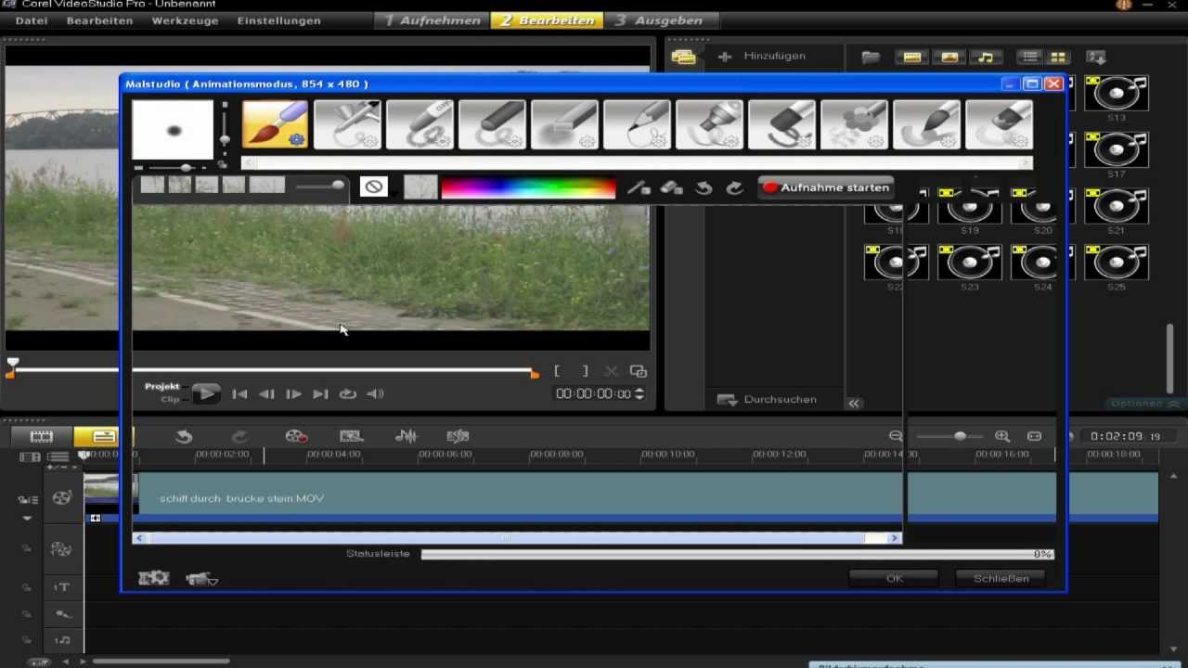
Task: Switch library to thumbnail view
Action: point(1058,58)
